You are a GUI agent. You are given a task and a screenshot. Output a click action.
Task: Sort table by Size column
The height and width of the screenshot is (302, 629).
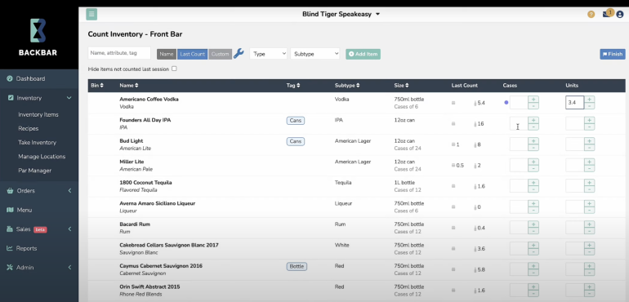402,86
